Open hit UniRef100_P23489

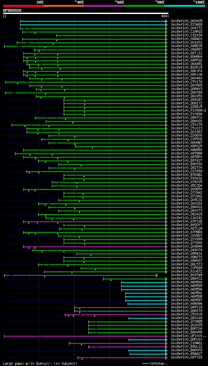[x=187, y=24]
